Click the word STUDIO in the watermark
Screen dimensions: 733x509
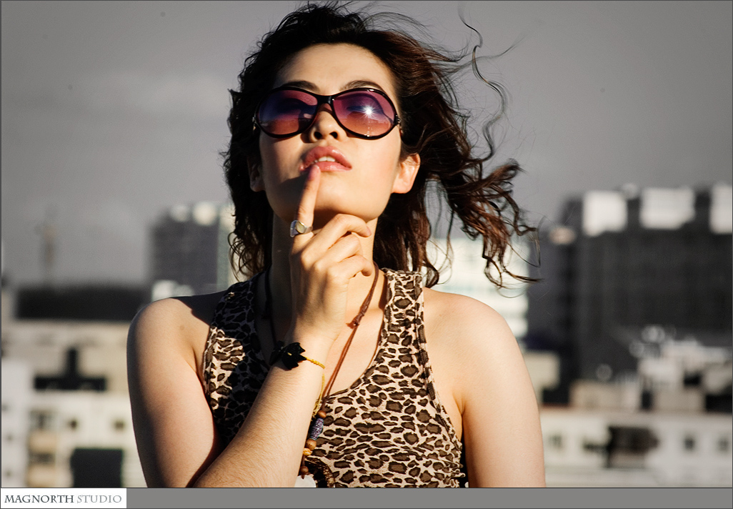[x=99, y=498]
